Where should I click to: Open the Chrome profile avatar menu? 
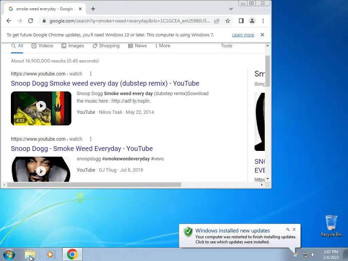tap(252, 21)
